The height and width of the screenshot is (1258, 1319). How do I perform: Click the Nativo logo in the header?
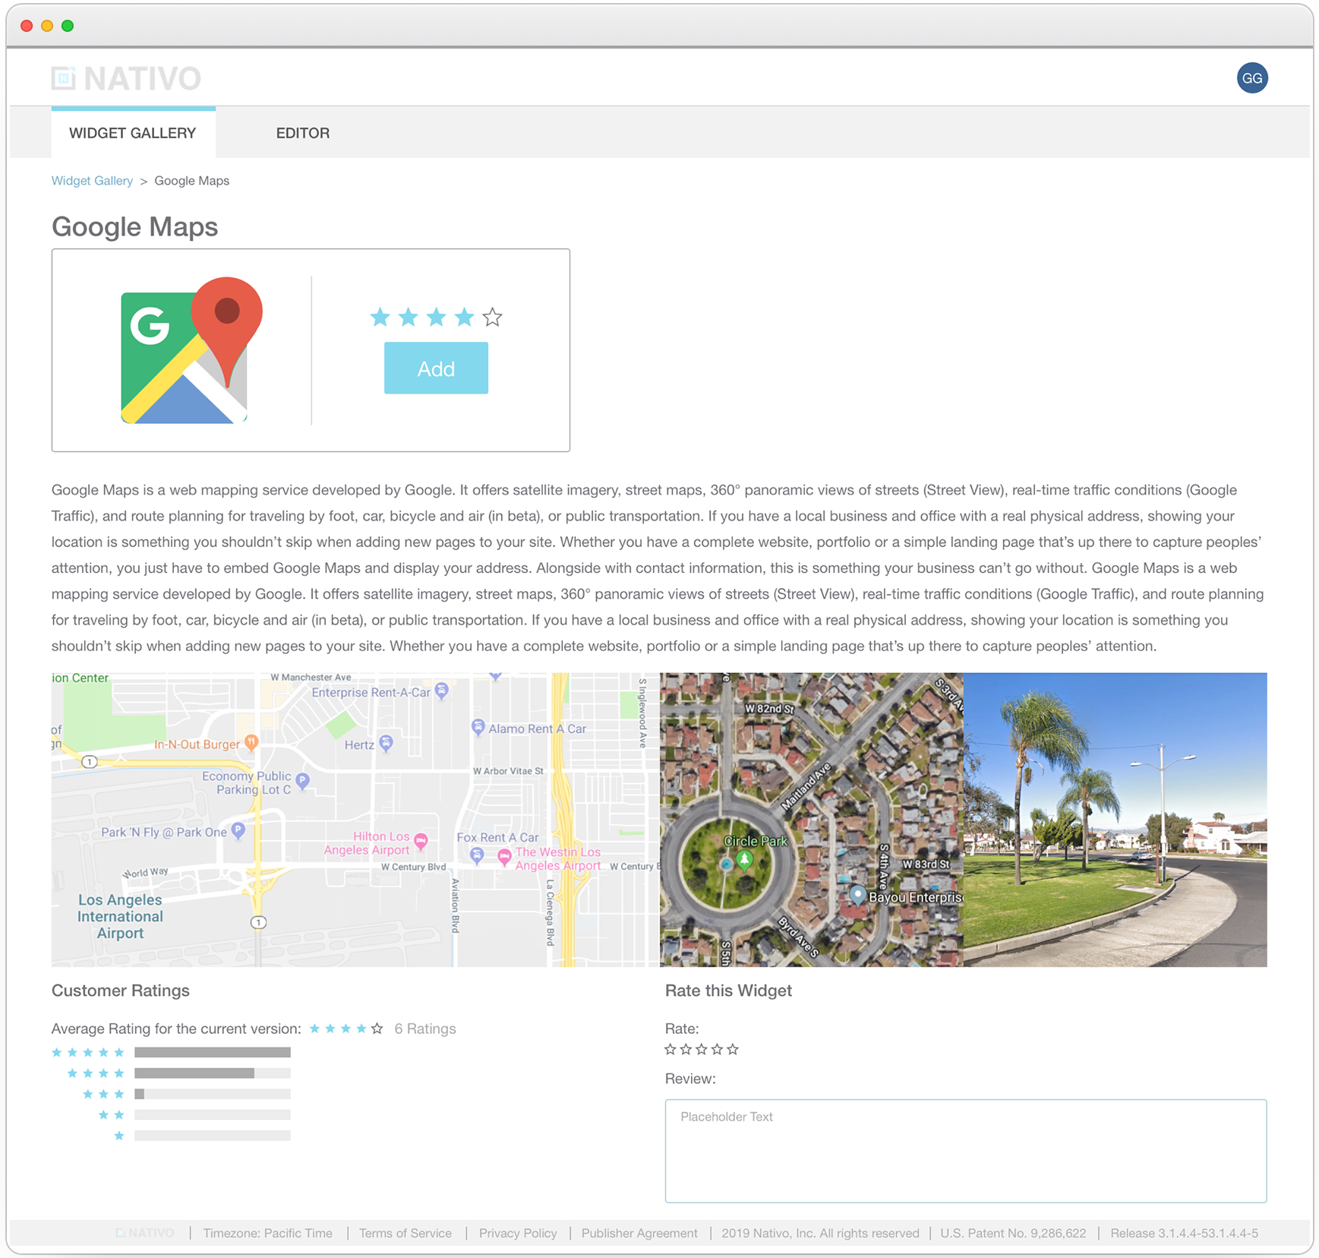pos(126,78)
